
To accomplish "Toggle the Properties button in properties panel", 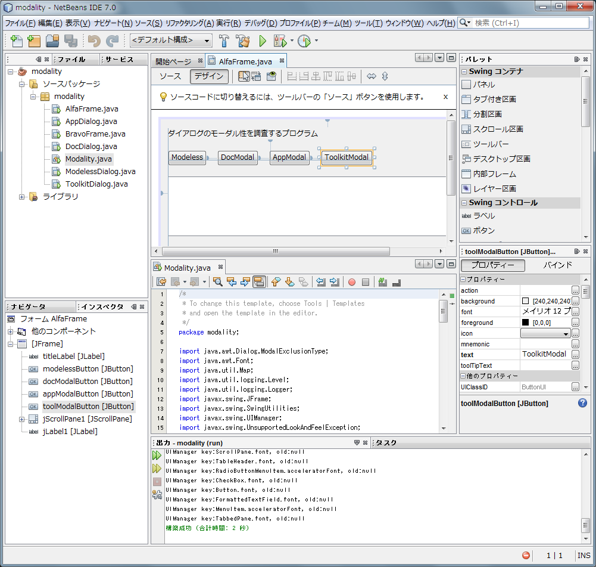I will click(x=492, y=265).
